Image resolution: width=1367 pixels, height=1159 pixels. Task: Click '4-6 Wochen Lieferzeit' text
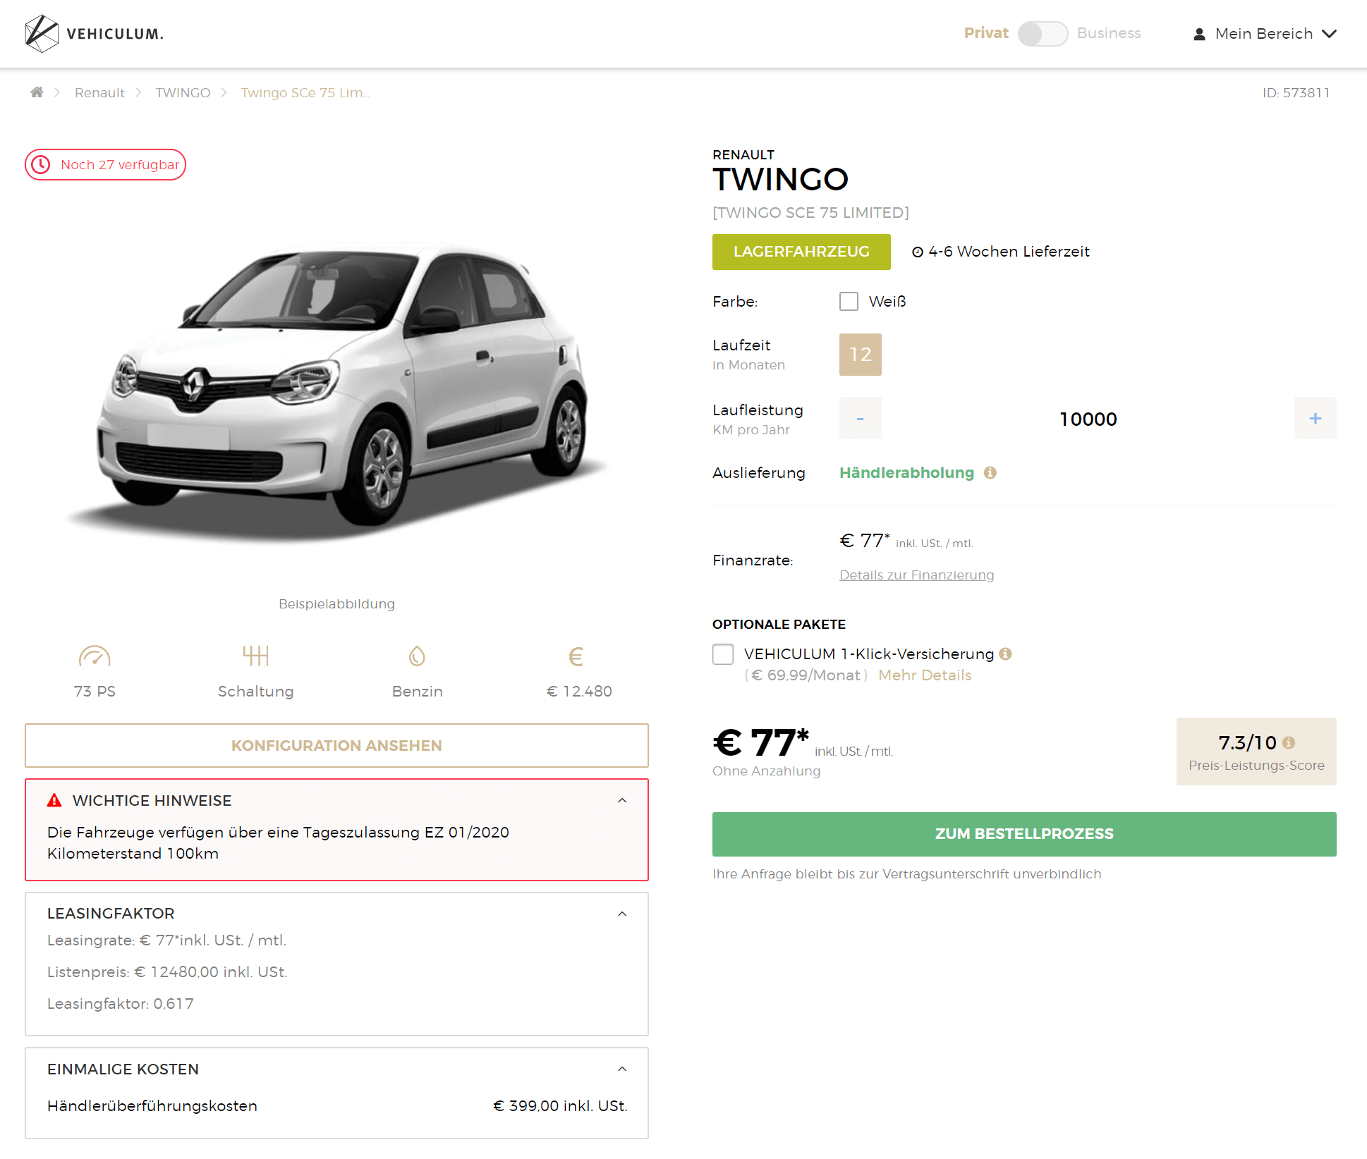pyautogui.click(x=1009, y=252)
